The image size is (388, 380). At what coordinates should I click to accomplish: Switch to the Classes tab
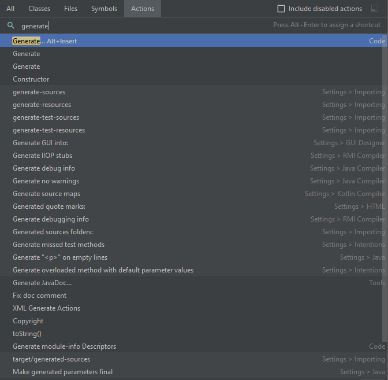click(x=39, y=9)
